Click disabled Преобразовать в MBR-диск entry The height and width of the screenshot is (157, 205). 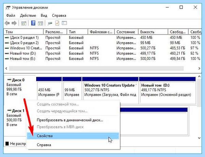point(73,127)
